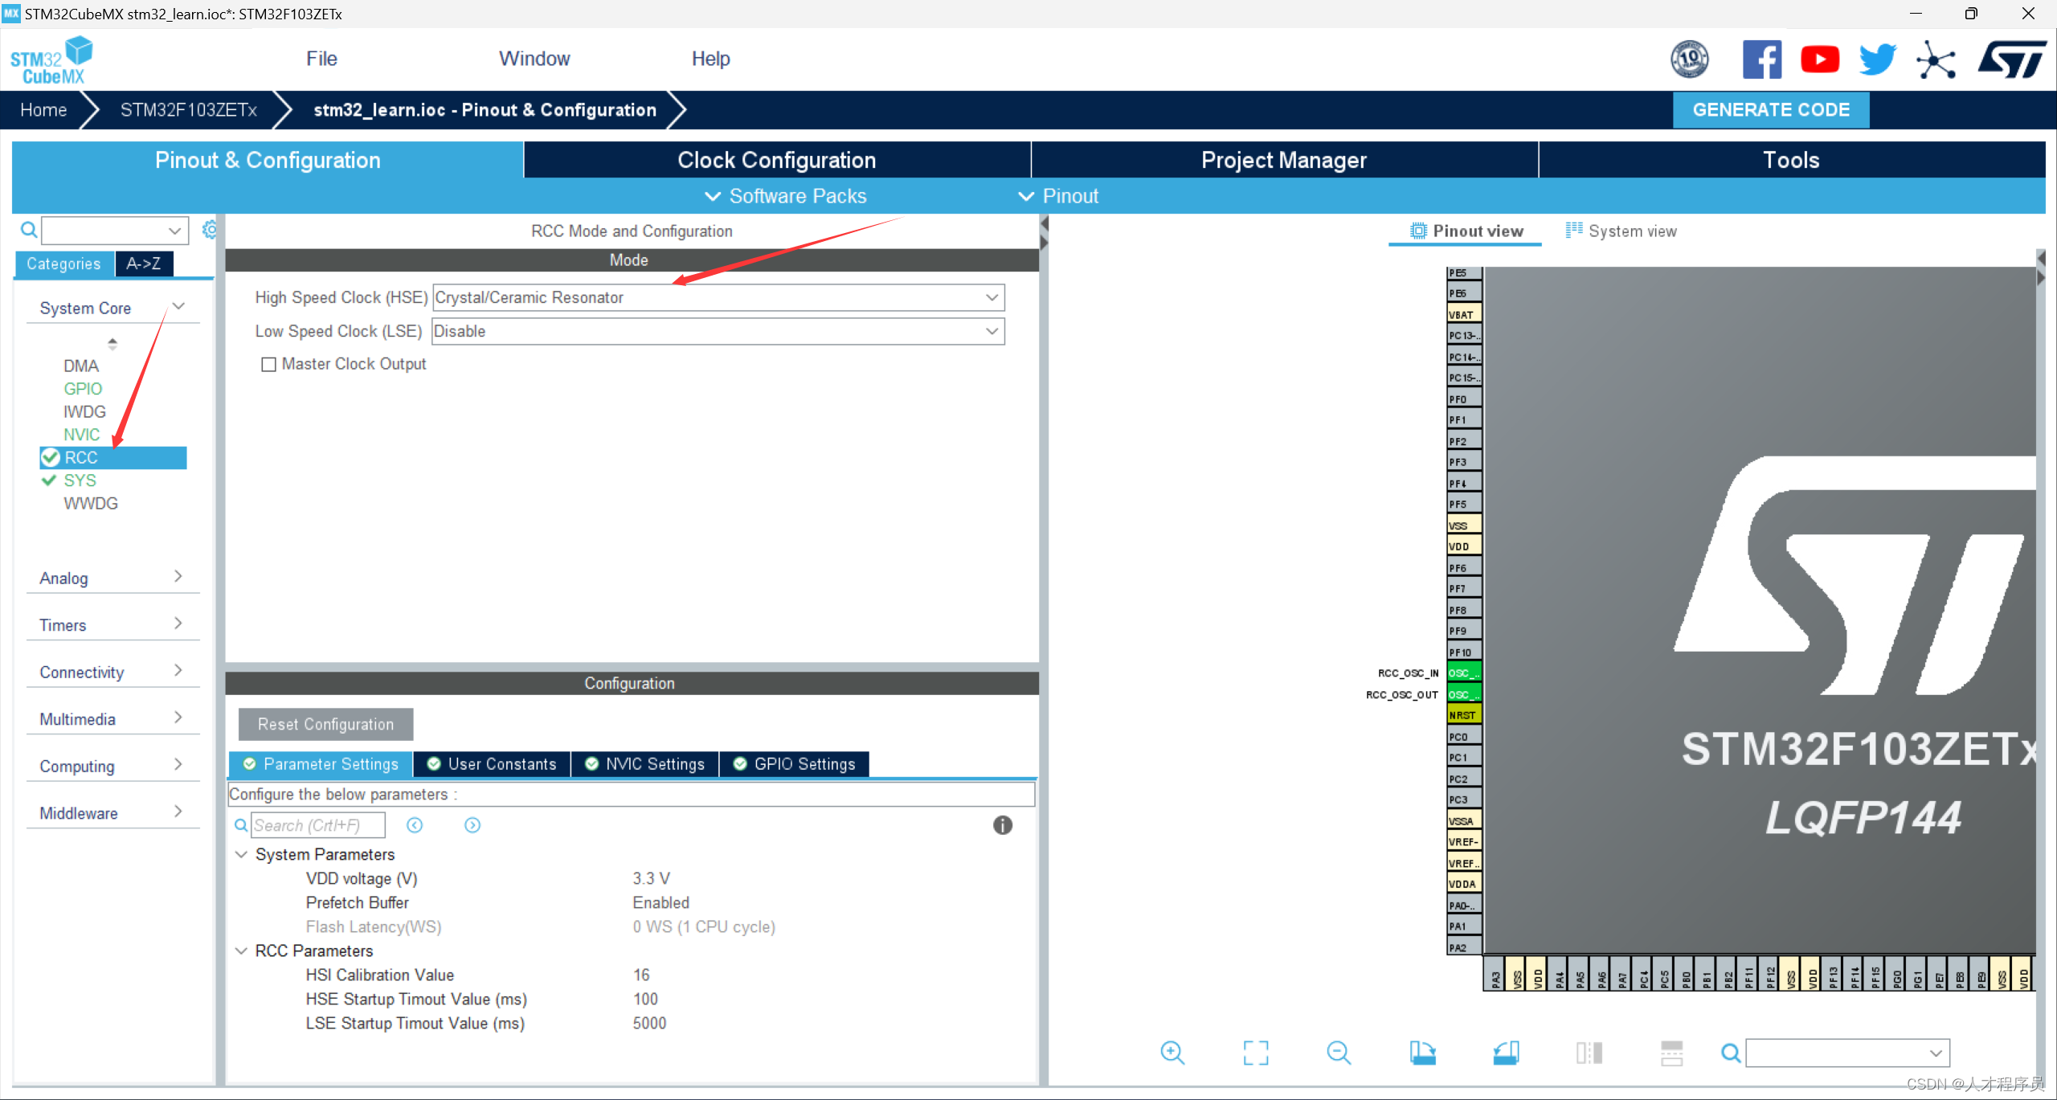Open the pin search combo box

(1848, 1053)
